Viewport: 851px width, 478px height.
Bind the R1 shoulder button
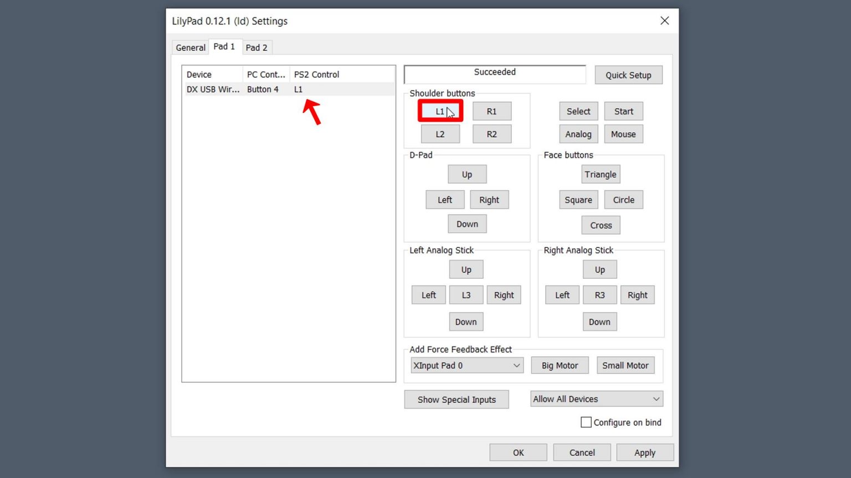point(491,111)
